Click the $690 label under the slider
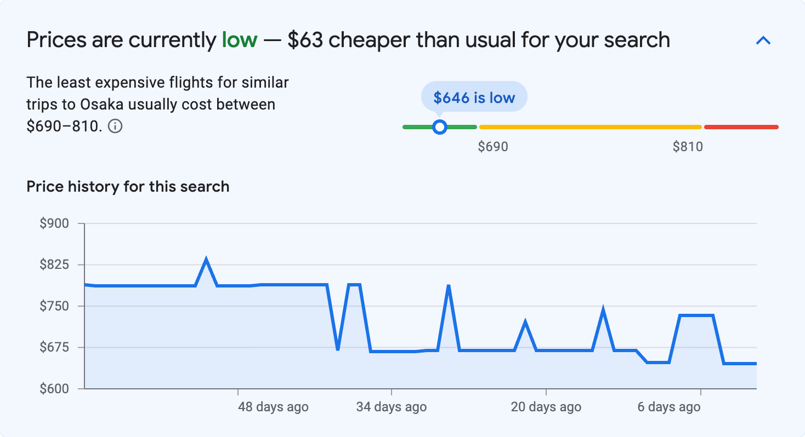 pos(493,146)
